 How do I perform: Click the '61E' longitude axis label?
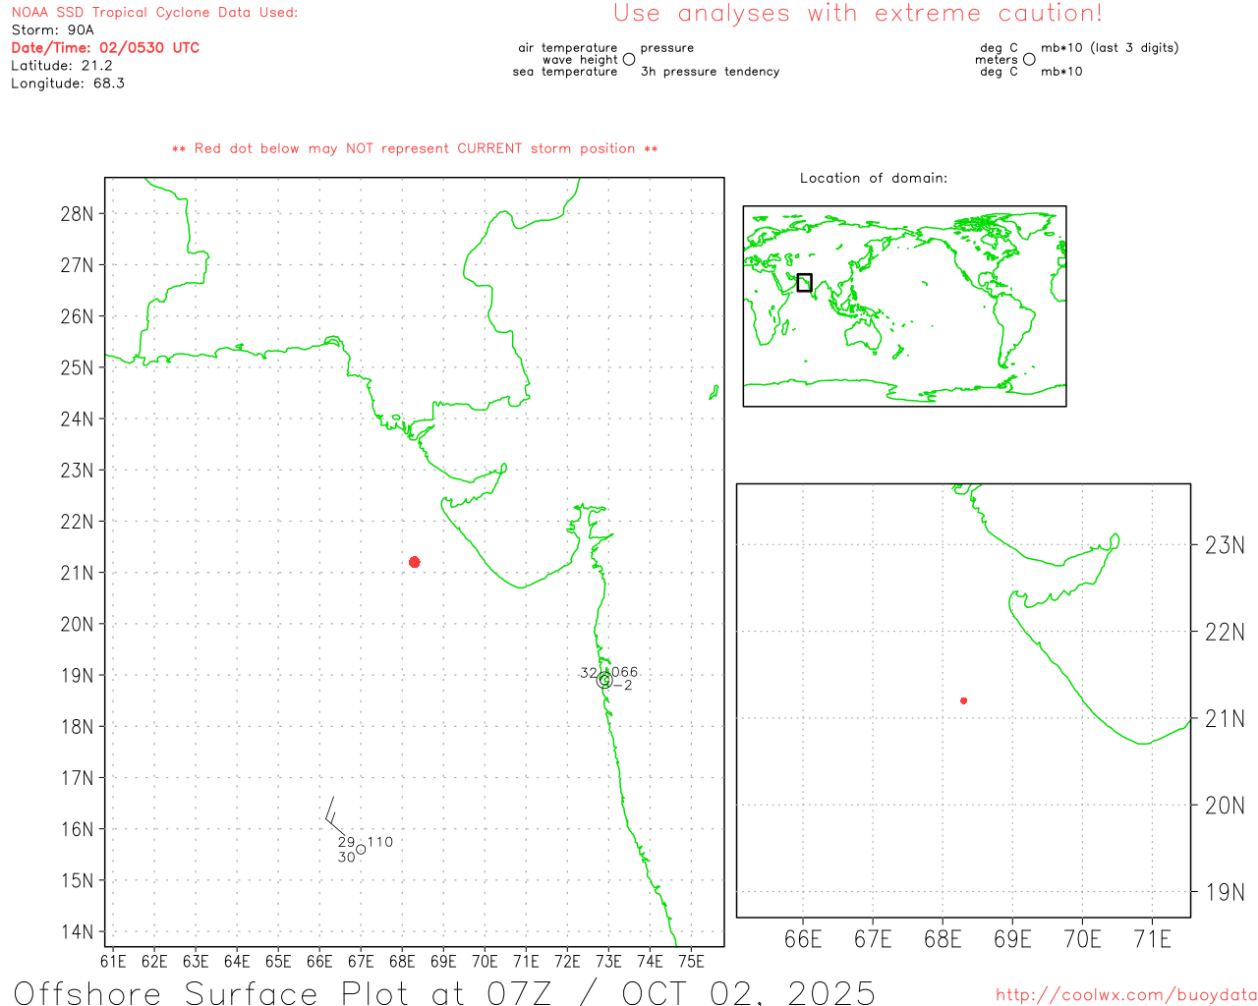tap(113, 962)
